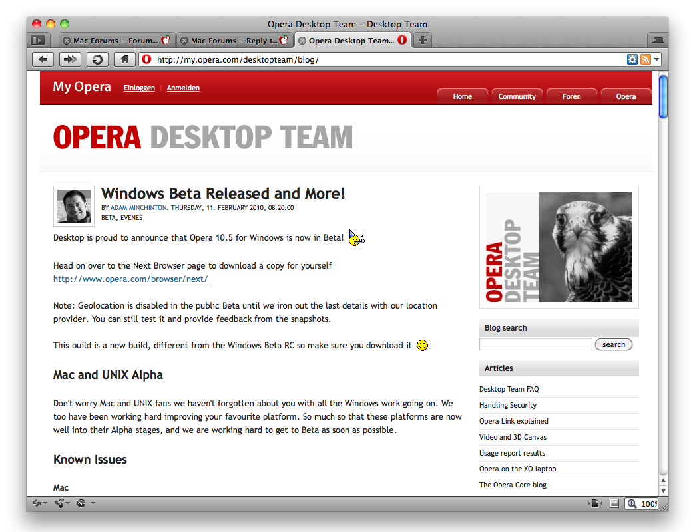The height and width of the screenshot is (532, 695).
Task: Click the search button
Action: (x=613, y=344)
